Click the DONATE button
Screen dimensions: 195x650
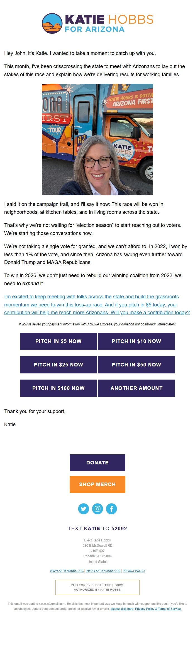(97, 462)
